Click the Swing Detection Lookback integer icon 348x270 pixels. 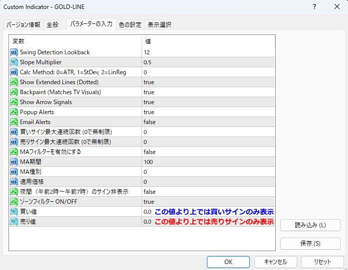pyautogui.click(x=14, y=52)
